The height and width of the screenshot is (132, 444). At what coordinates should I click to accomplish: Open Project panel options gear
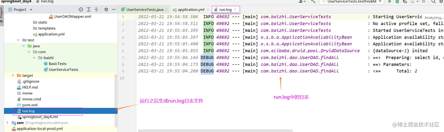coord(106,10)
